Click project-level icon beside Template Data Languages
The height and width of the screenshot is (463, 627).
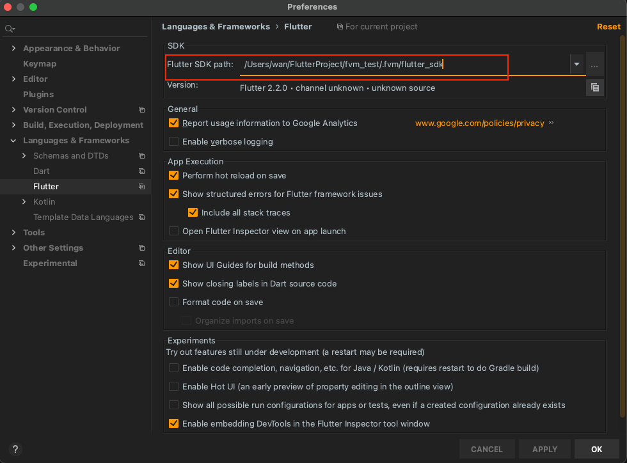141,217
